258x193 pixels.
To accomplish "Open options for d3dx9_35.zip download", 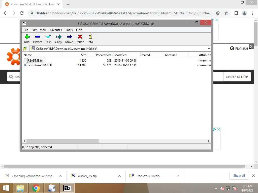I will pyautogui.click(x=119, y=176).
